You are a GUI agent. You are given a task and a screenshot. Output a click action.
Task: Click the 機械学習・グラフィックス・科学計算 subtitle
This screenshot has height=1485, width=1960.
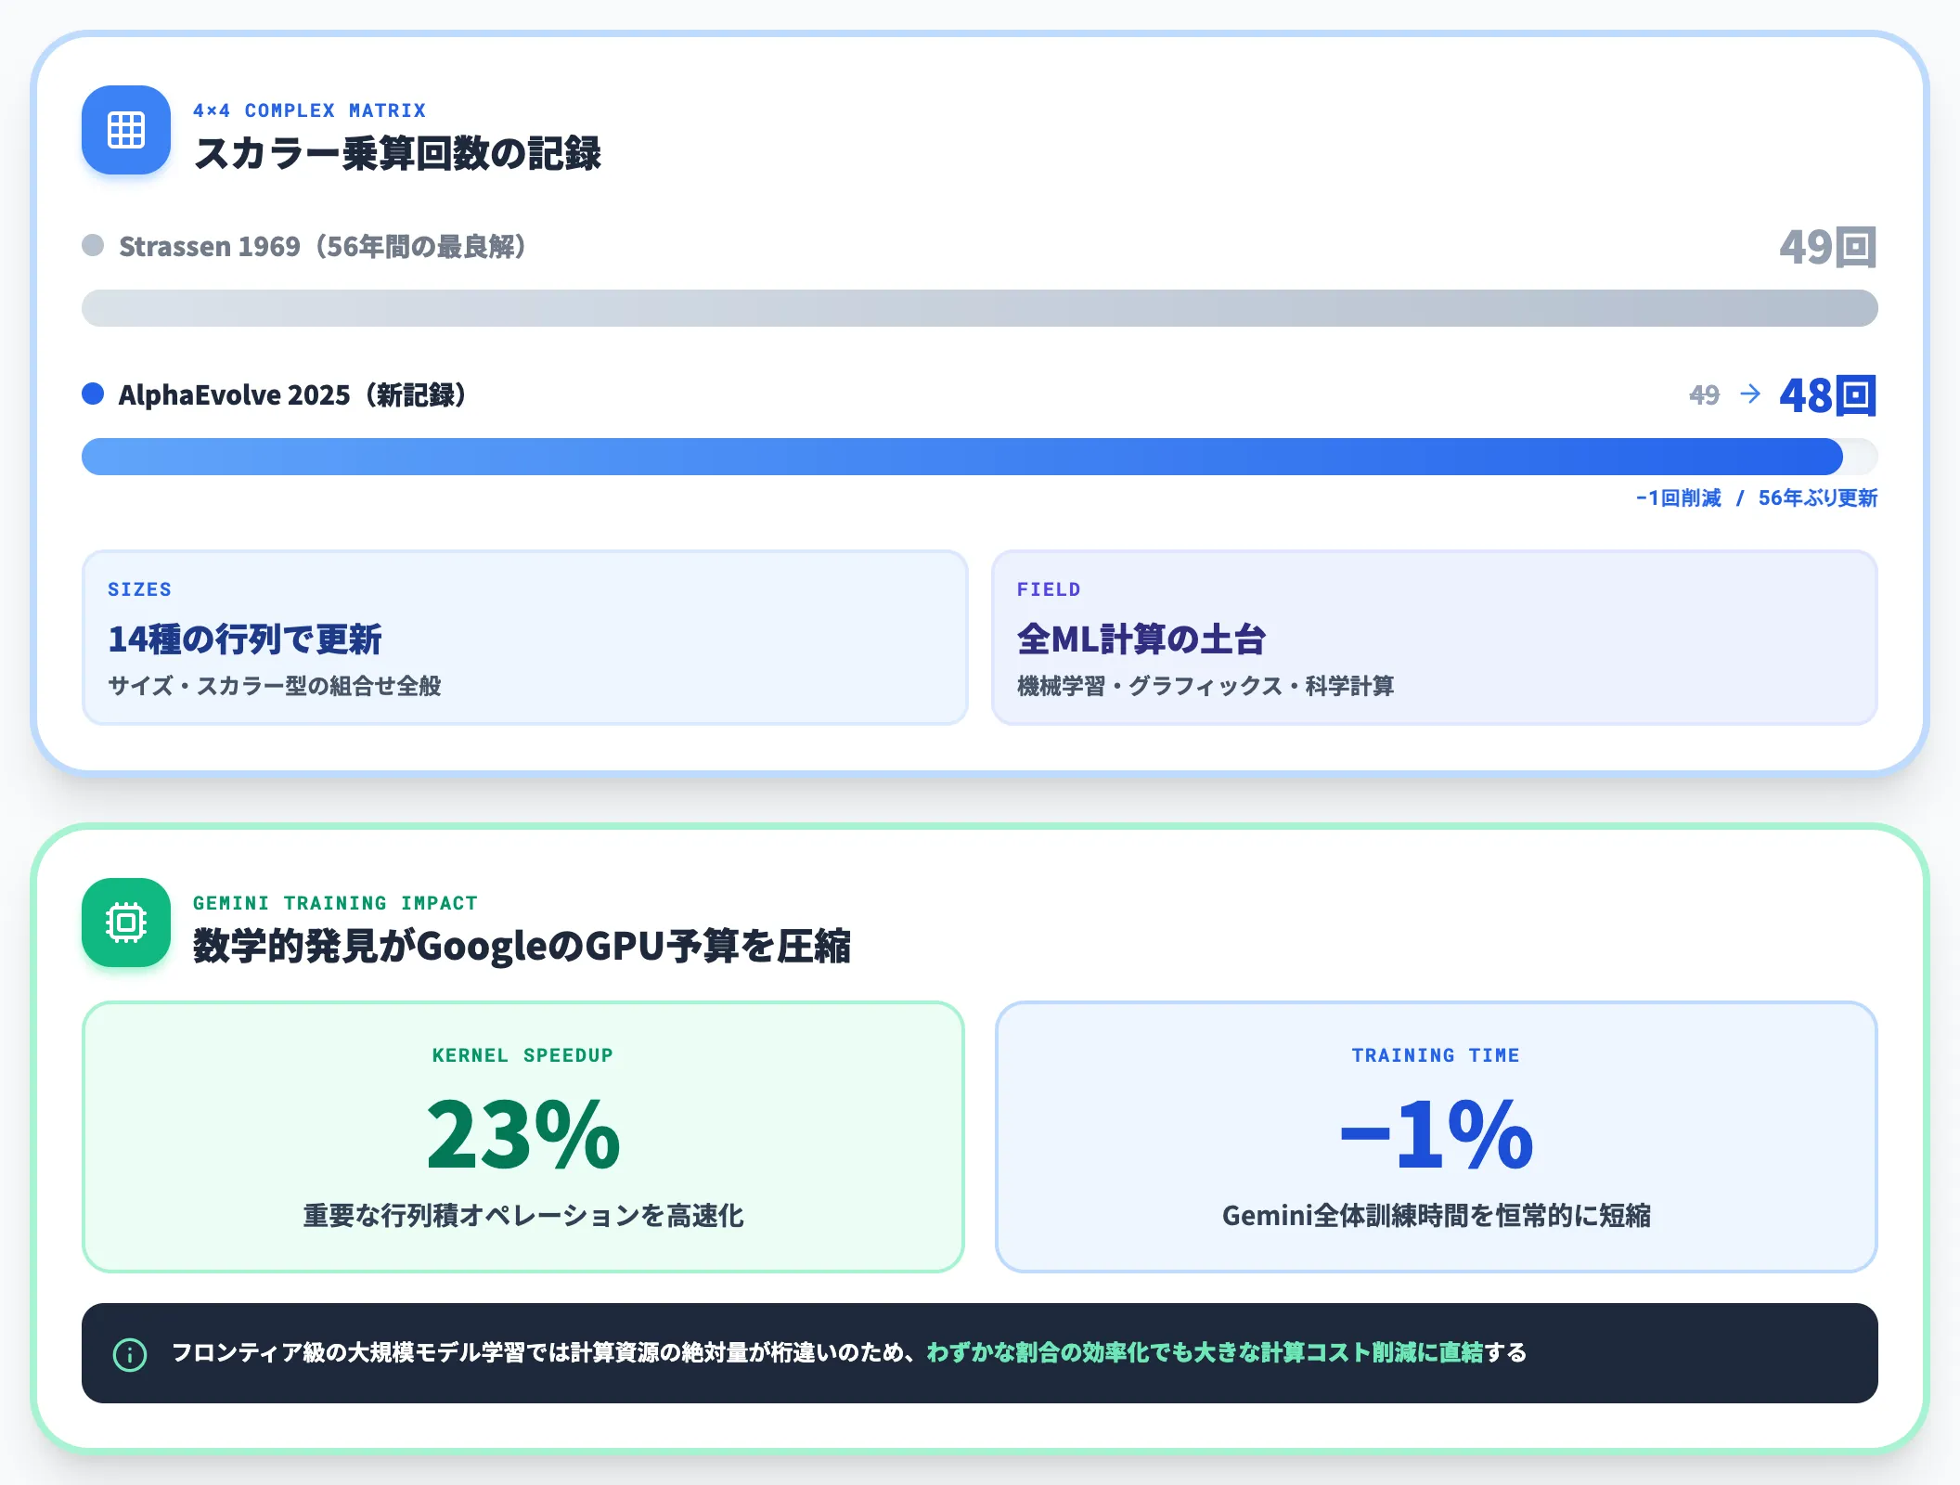pyautogui.click(x=1206, y=686)
